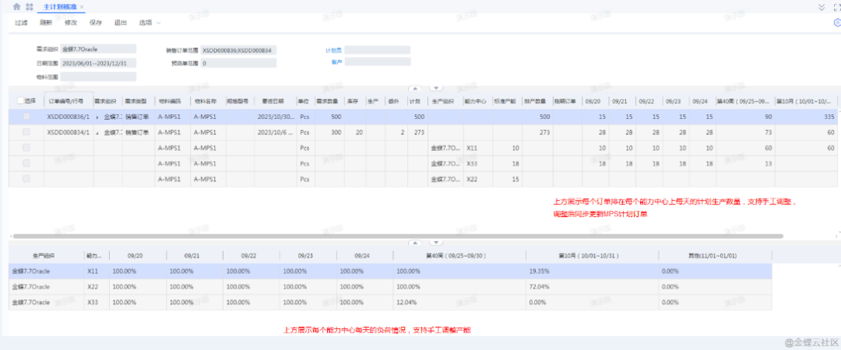This screenshot has height=350, width=841.
Task: Click the 过滤 toolbar item
Action: [21, 23]
